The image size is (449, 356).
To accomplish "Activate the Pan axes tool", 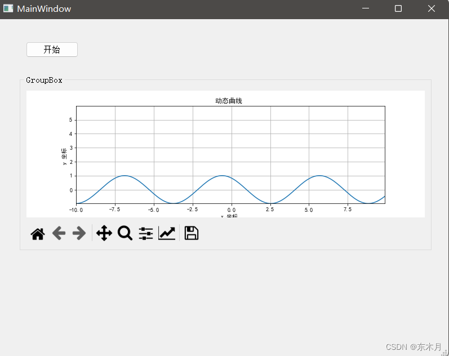I will point(104,233).
